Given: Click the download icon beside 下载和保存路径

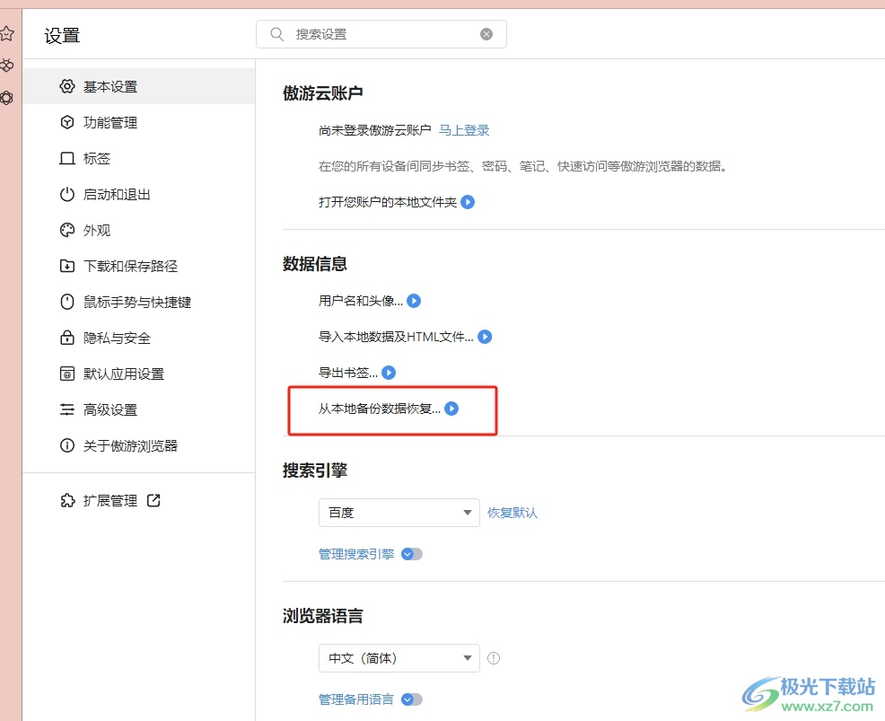Looking at the screenshot, I should (67, 266).
